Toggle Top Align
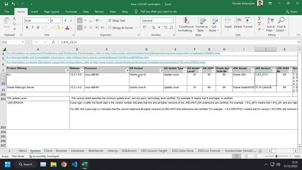This screenshot has width=302, height=170. point(80,20)
